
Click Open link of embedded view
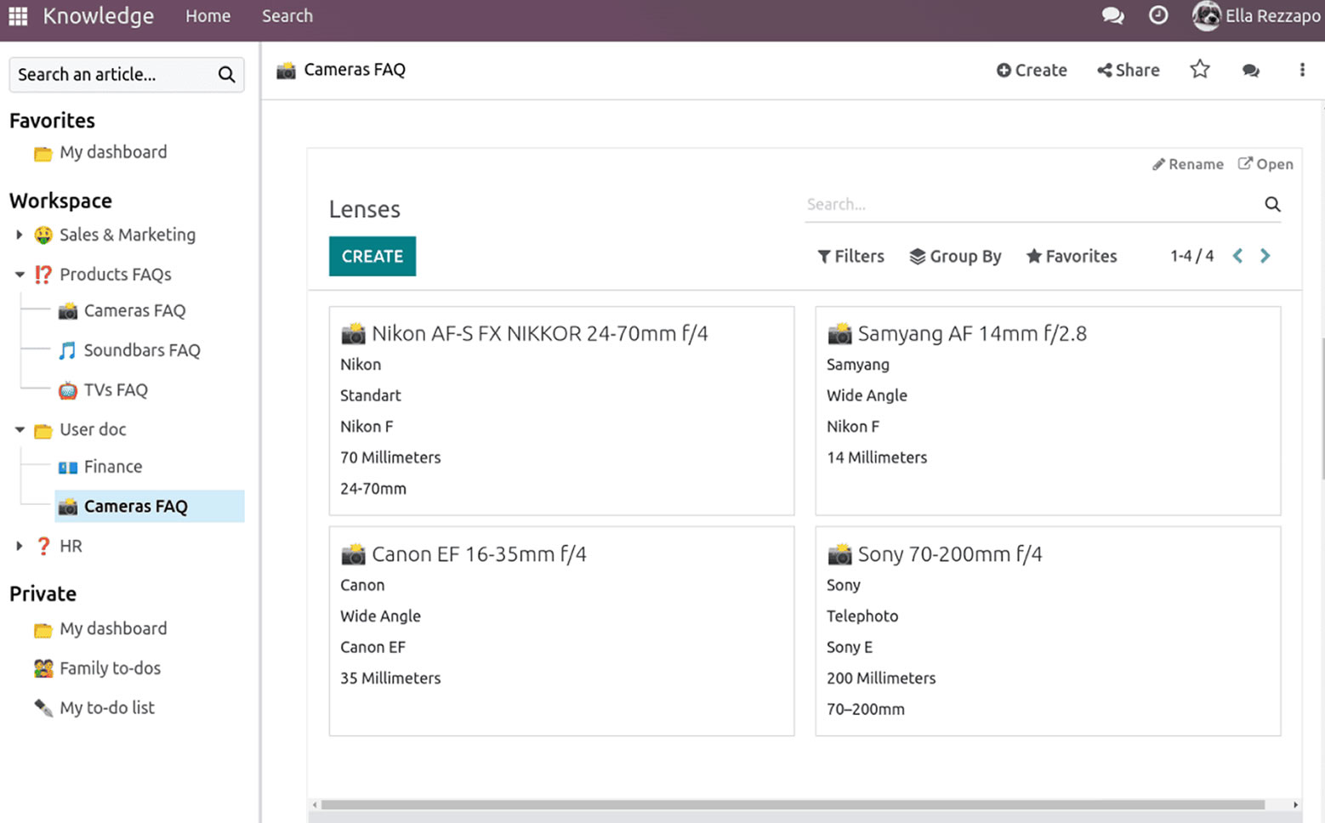point(1265,164)
